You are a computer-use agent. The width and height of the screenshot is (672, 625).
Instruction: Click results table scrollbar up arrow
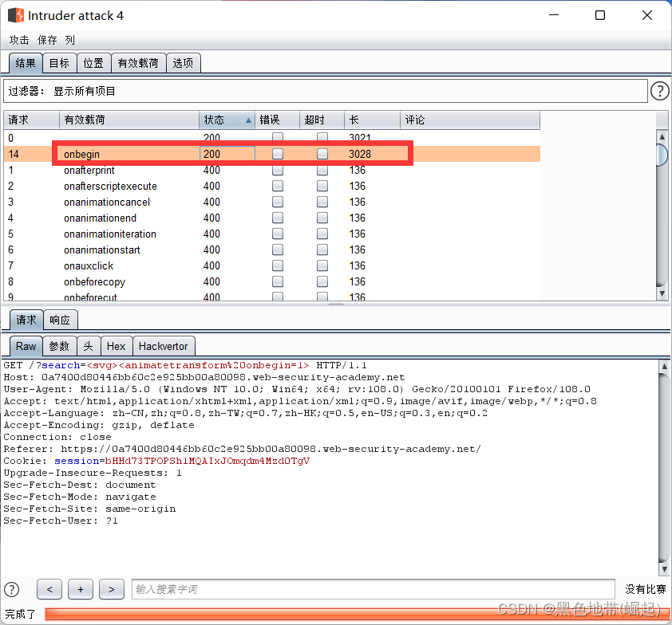click(662, 136)
